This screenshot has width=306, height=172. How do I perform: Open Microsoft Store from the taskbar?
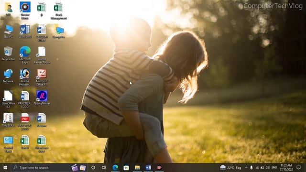(x=126, y=168)
